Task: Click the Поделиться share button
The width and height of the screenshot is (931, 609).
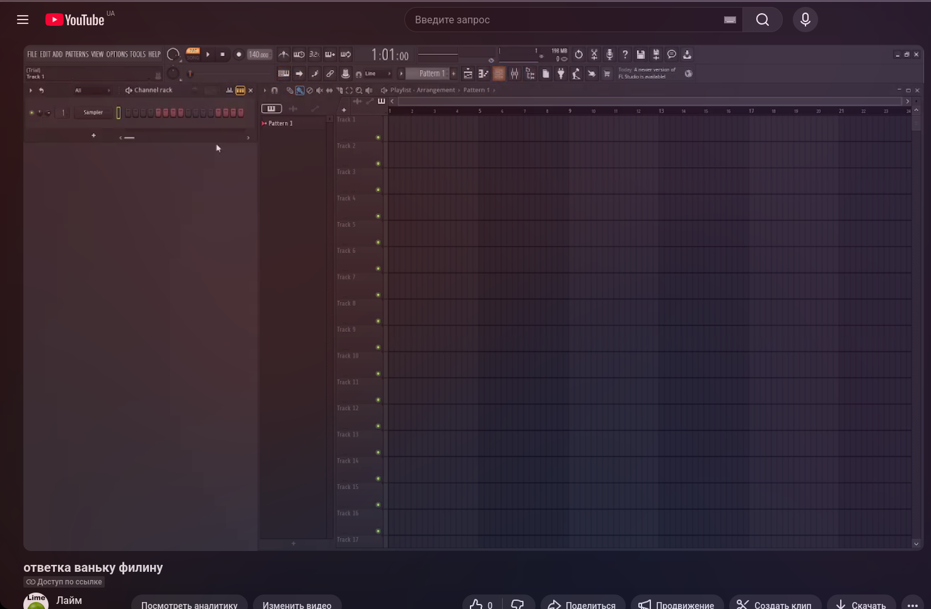Action: (582, 604)
